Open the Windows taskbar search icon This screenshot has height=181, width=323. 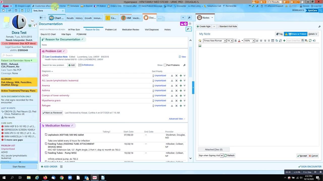12,178
